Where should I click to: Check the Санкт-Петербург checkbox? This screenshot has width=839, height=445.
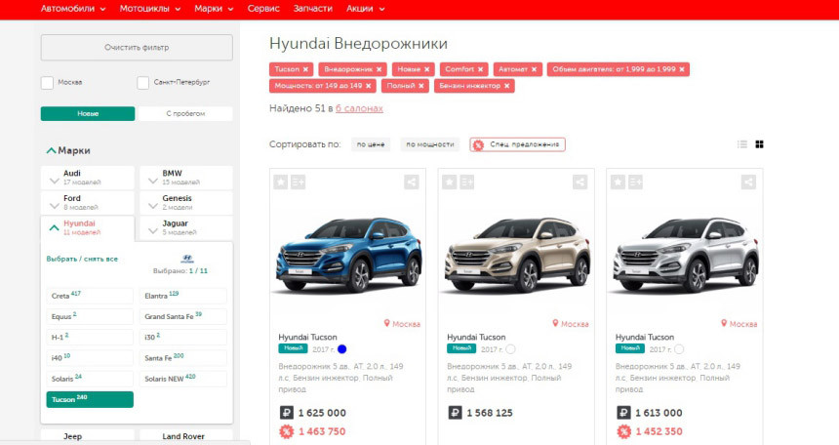142,83
